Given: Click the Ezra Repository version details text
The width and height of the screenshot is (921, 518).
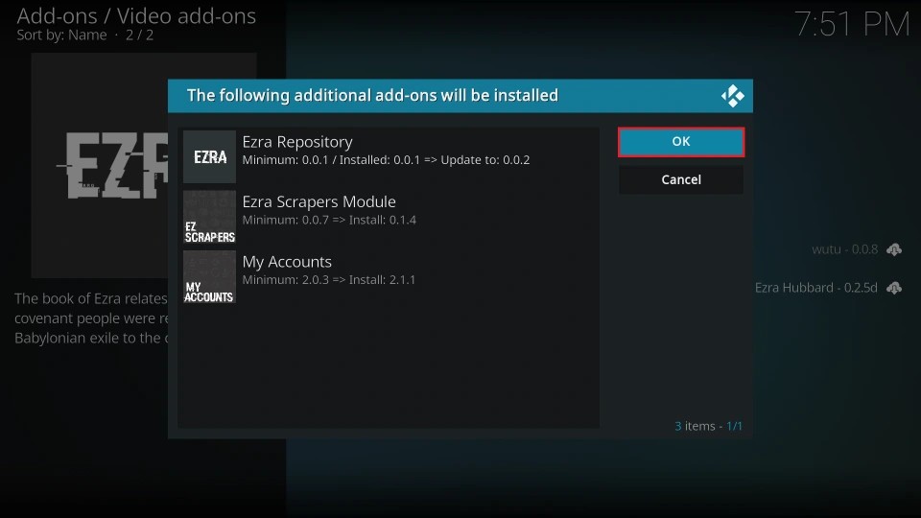Looking at the screenshot, I should coord(386,160).
